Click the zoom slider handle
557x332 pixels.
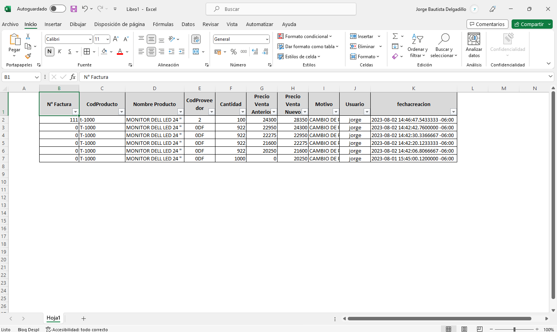tap(514, 329)
